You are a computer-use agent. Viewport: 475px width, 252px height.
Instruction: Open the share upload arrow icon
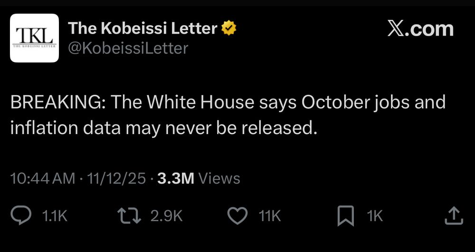pos(453,216)
